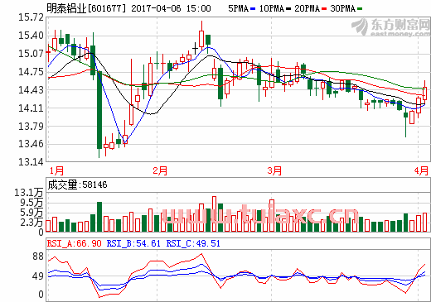Screen dimensions: 431x302
Task: Click the stock title 明泰铝业[601677]
Action: coord(86,8)
